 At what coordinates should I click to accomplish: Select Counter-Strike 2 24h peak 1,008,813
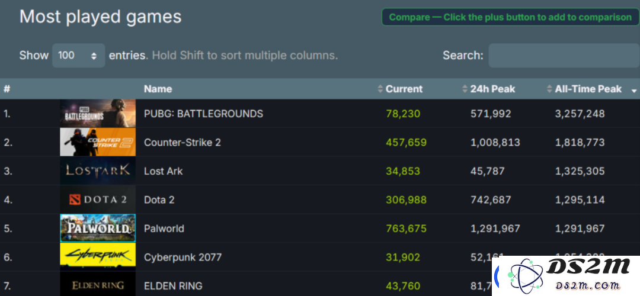[495, 142]
